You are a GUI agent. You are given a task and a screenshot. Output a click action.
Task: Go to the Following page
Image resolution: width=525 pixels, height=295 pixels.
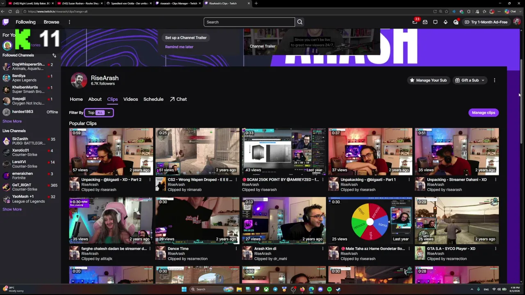point(25,22)
